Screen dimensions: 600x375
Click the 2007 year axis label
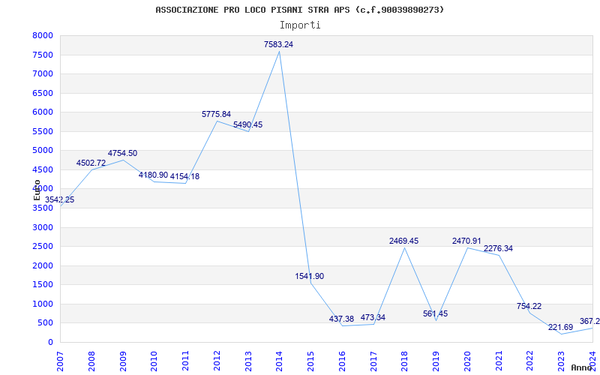coord(60,361)
